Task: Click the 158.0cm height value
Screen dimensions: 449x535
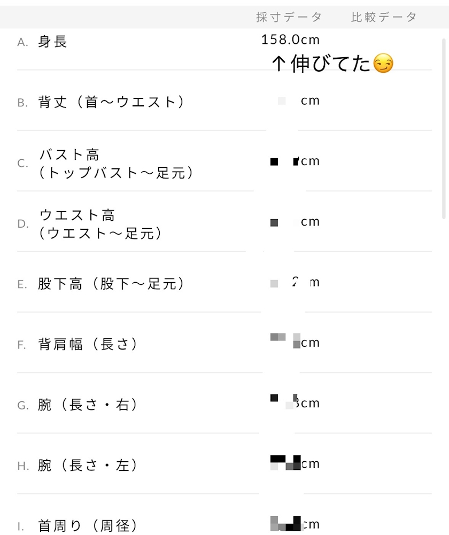Action: [290, 40]
